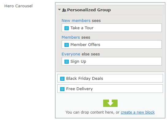
Task: Select the Member Offers block
Action: point(112,44)
